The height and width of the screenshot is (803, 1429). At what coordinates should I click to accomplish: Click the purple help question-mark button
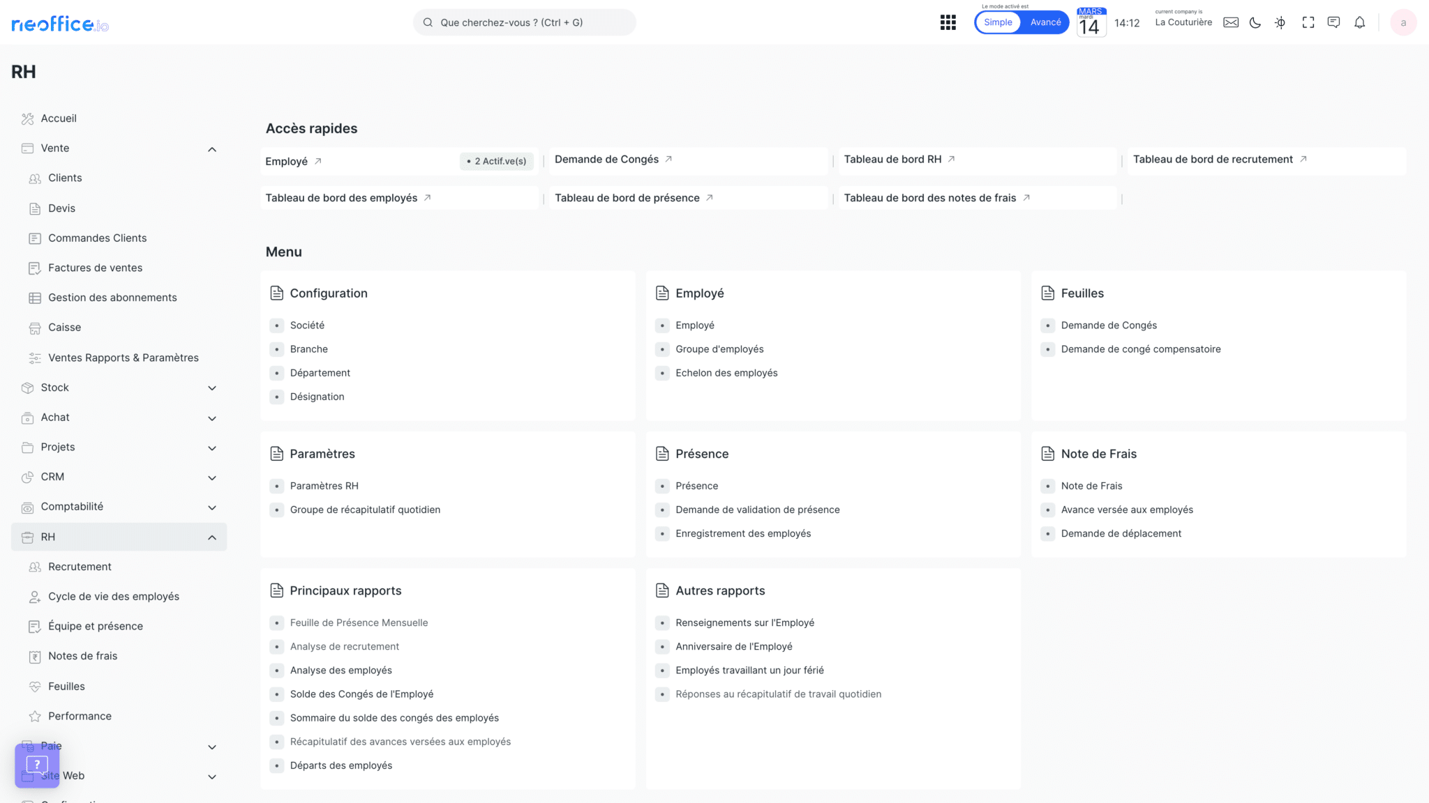click(37, 765)
